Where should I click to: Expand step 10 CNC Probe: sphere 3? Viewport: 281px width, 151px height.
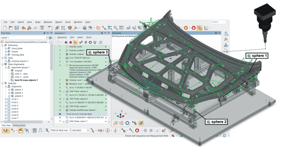[x=64, y=92]
